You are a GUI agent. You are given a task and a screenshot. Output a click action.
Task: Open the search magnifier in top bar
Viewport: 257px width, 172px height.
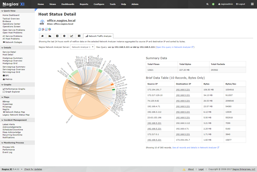point(207,4)
